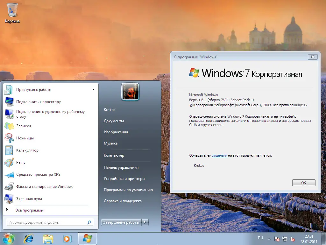
Task: Open the Snipping Tool scissors icon
Action: point(9,138)
